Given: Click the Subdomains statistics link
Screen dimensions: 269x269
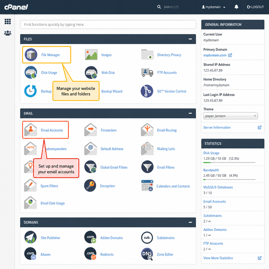Looking at the screenshot, I should pos(212,216).
